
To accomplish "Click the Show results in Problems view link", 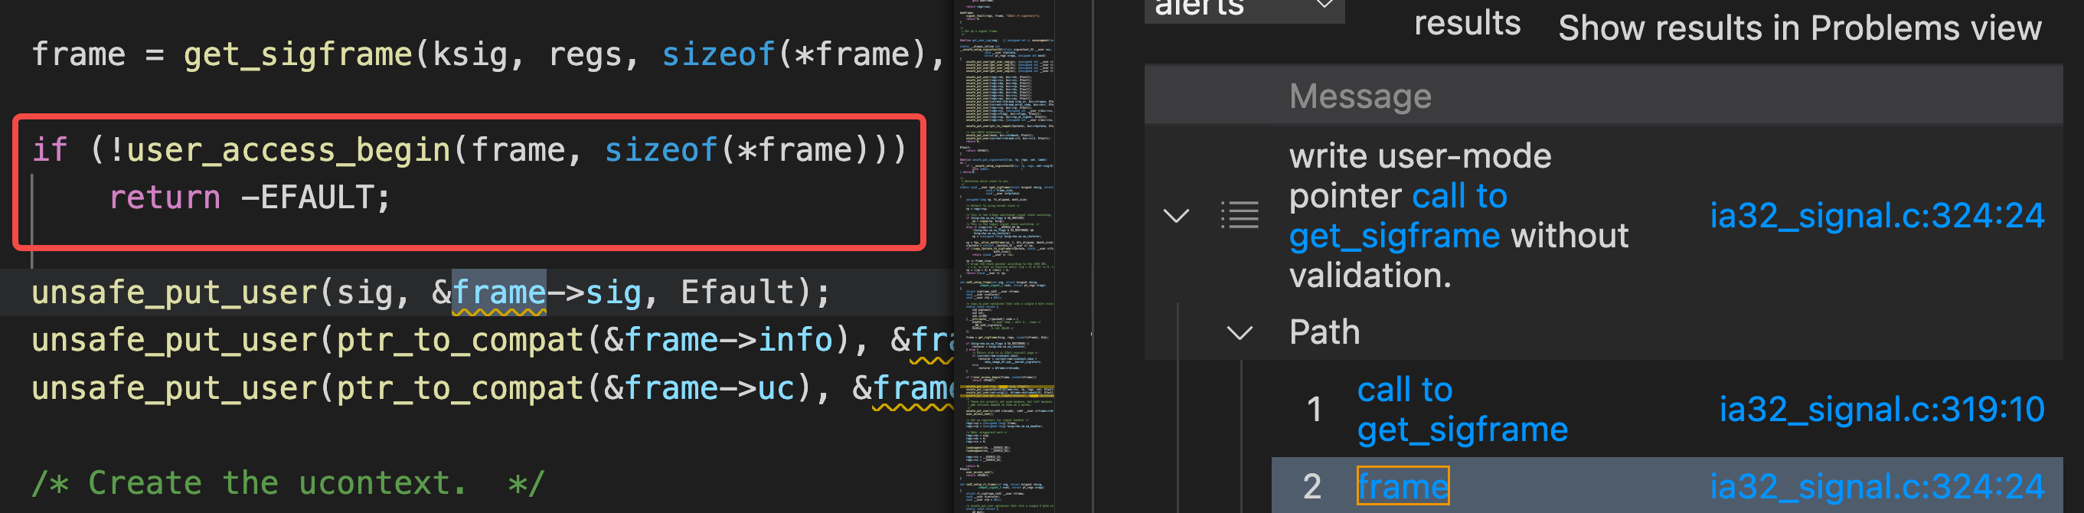I will [1800, 28].
